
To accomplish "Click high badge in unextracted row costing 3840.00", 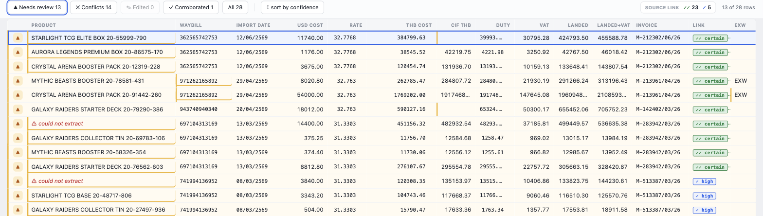I will 704,181.
